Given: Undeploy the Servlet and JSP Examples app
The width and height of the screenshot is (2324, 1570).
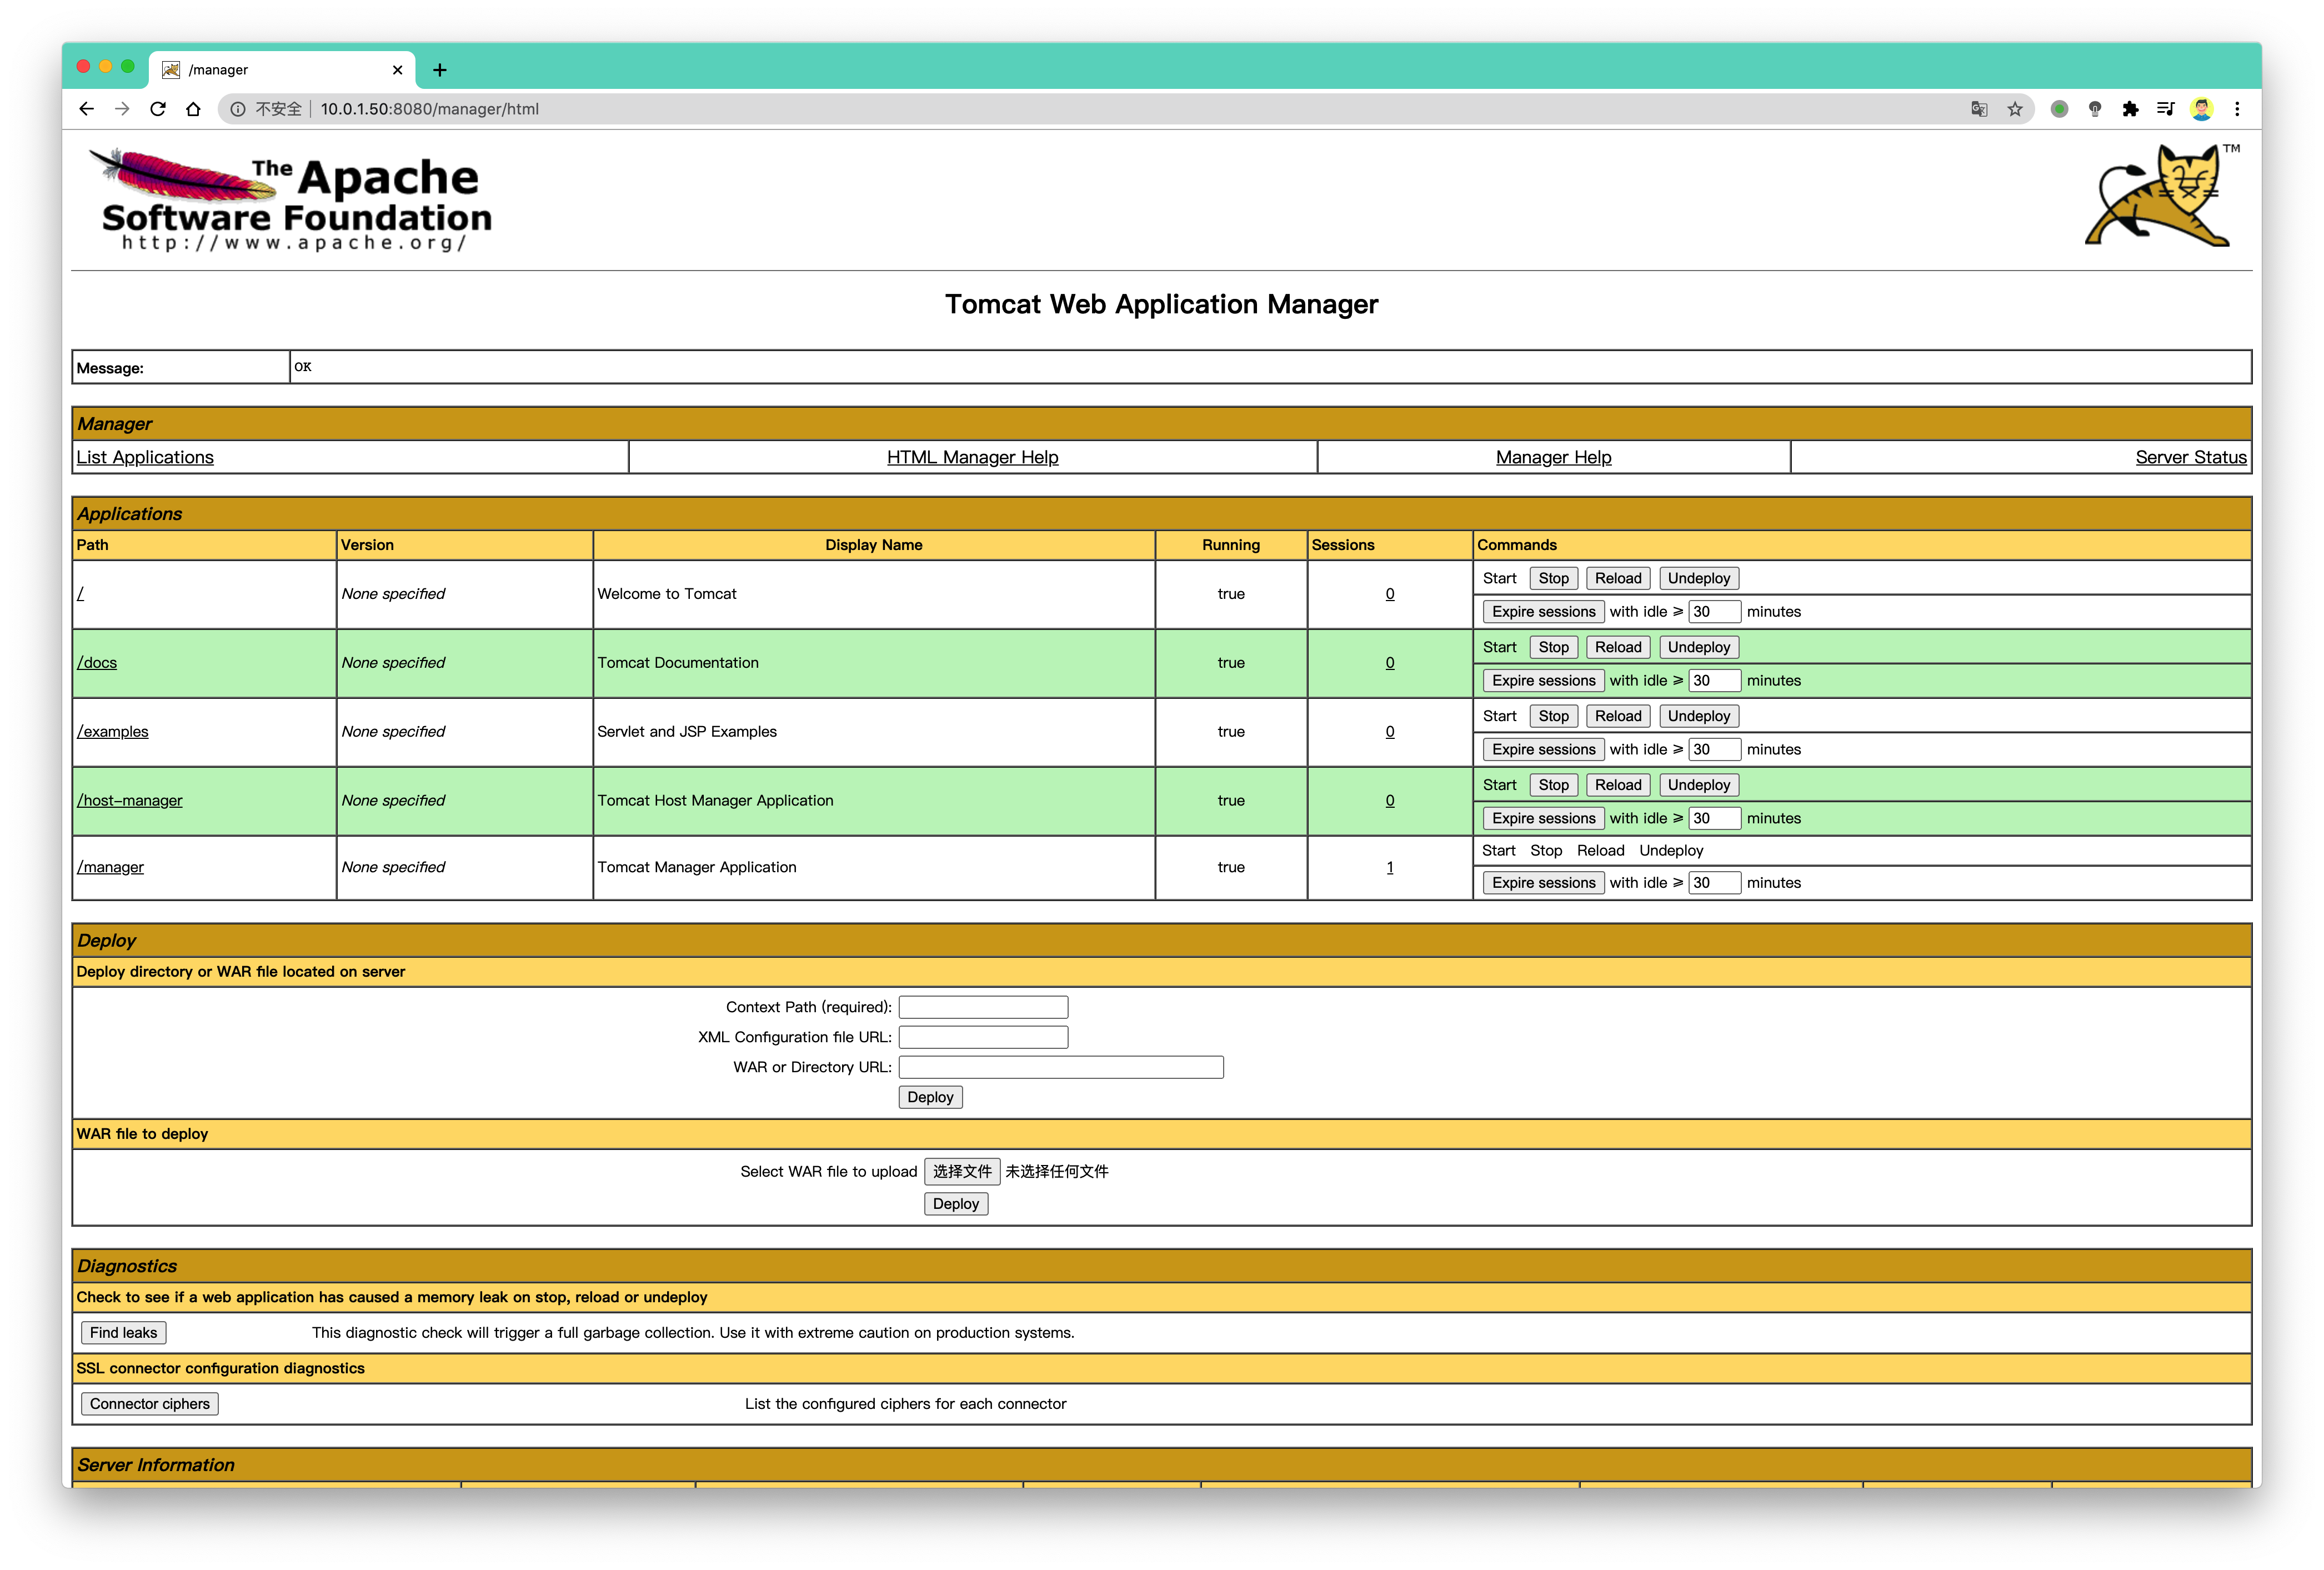Looking at the screenshot, I should pyautogui.click(x=1698, y=716).
